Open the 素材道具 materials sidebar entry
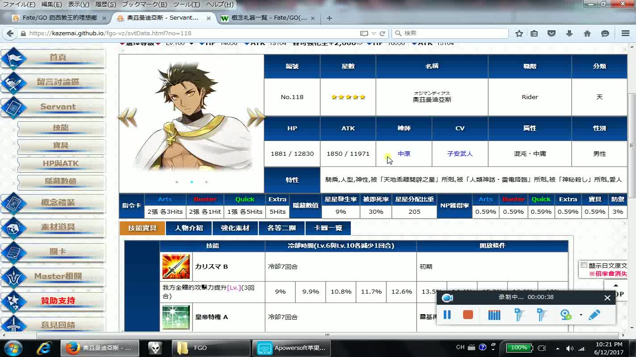Image resolution: width=636 pixels, height=357 pixels. point(53,227)
